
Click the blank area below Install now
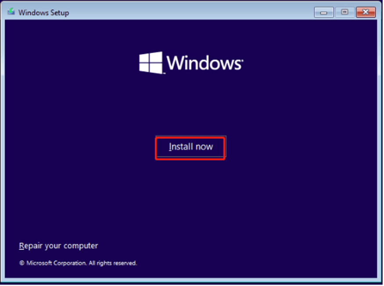tap(190, 197)
